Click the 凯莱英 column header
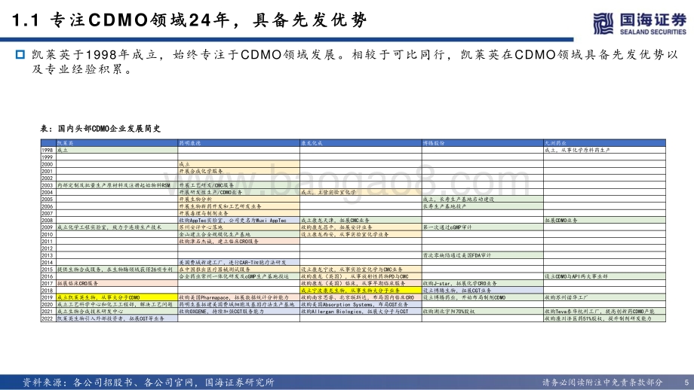Image resolution: width=694 pixels, height=390 pixels. (117, 143)
